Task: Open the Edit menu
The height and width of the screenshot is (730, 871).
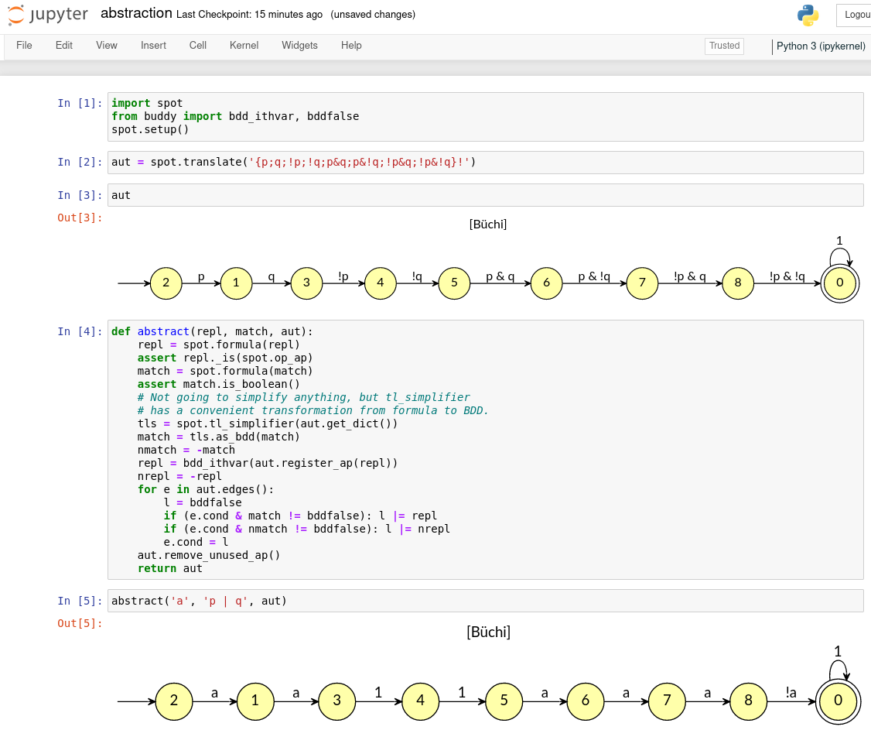Action: point(64,46)
